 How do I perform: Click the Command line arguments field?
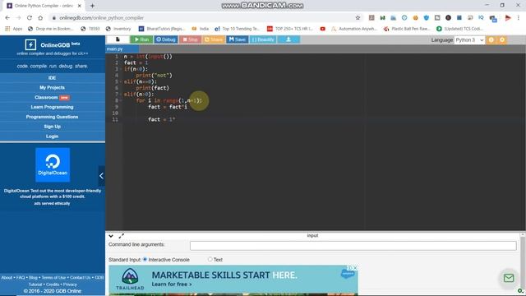point(353,246)
